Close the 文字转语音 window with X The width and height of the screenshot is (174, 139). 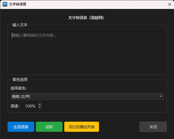169,4
